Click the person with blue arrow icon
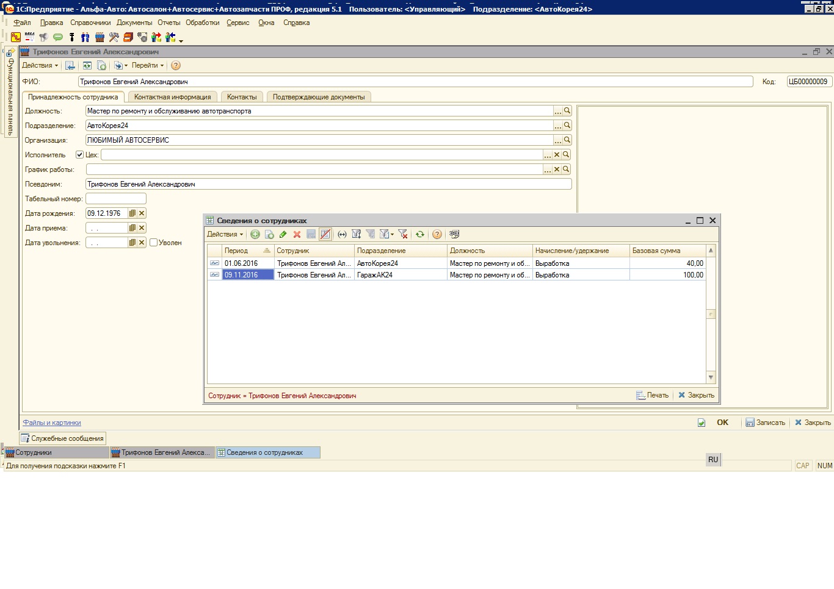 tap(170, 37)
